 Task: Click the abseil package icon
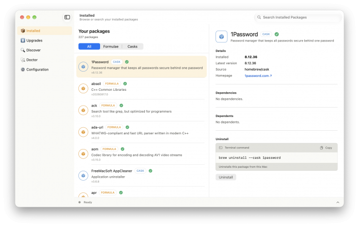[x=83, y=88]
